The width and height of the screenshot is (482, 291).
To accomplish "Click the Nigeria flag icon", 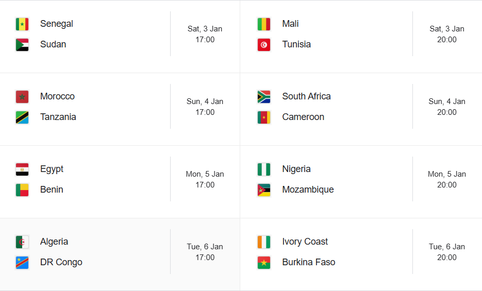I will tap(264, 169).
